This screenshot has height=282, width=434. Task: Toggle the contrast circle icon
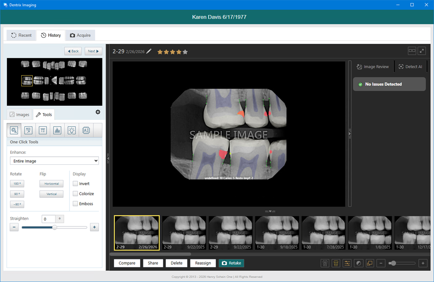pyautogui.click(x=358, y=263)
